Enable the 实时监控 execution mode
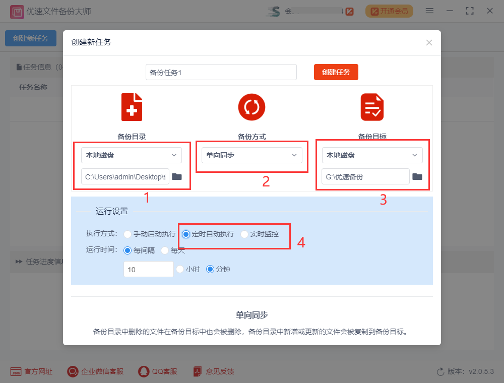Image resolution: width=504 pixels, height=383 pixels. [244, 234]
